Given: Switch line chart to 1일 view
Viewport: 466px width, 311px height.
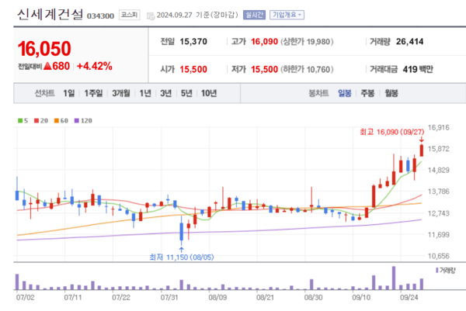Looking at the screenshot, I should [x=69, y=94].
